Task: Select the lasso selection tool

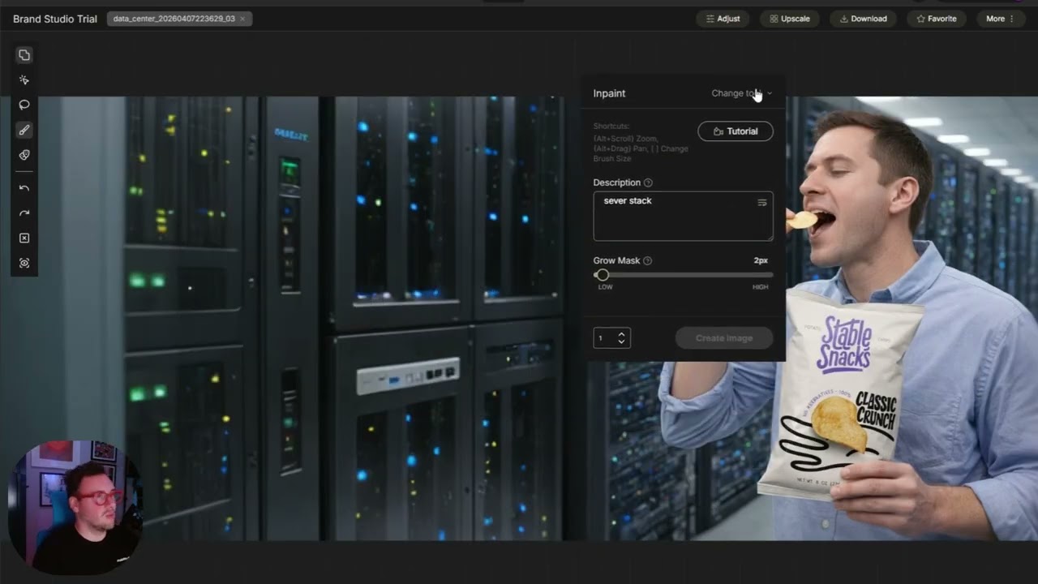Action: point(24,105)
